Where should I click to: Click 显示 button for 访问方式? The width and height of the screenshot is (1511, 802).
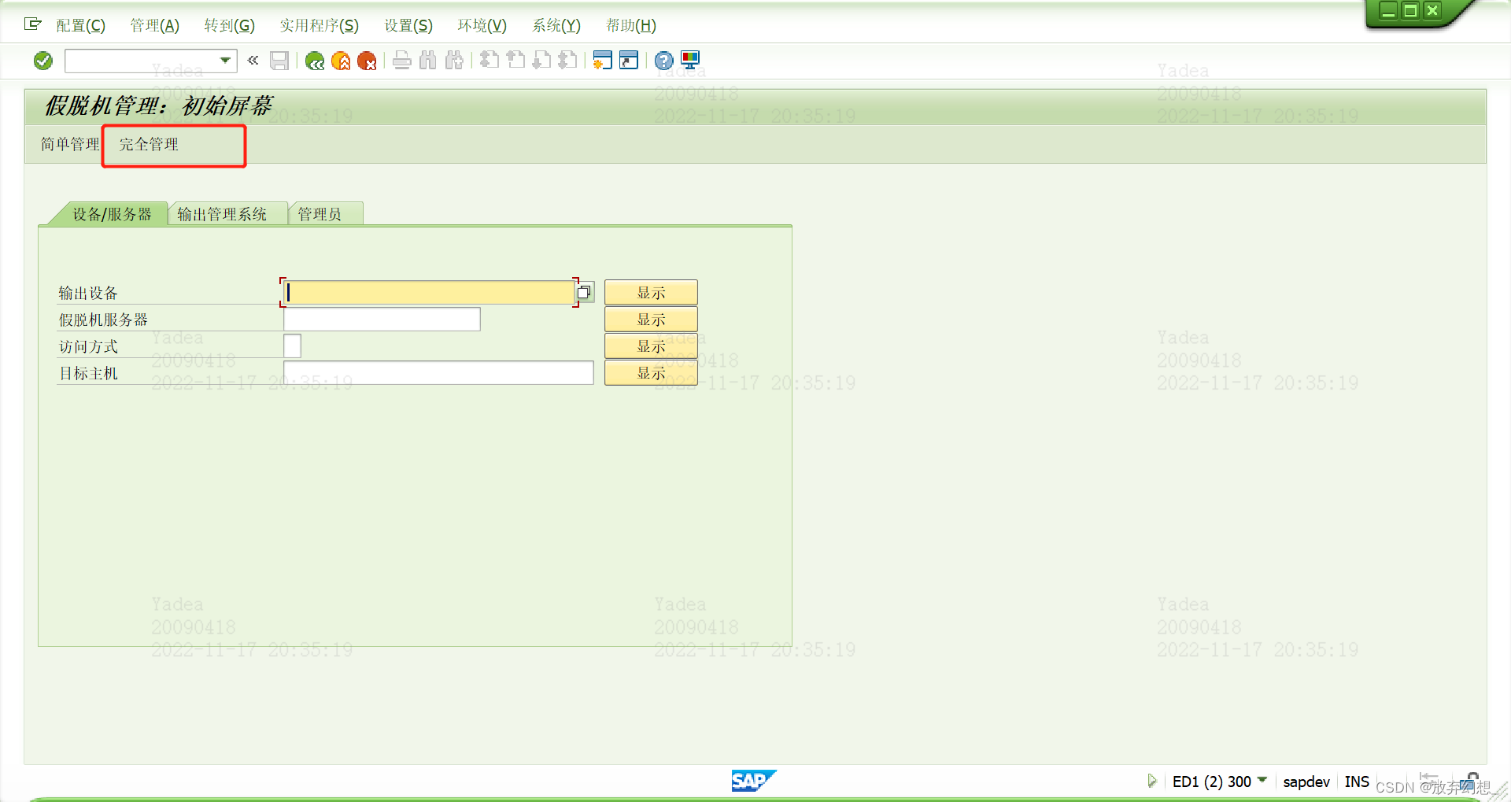point(651,346)
